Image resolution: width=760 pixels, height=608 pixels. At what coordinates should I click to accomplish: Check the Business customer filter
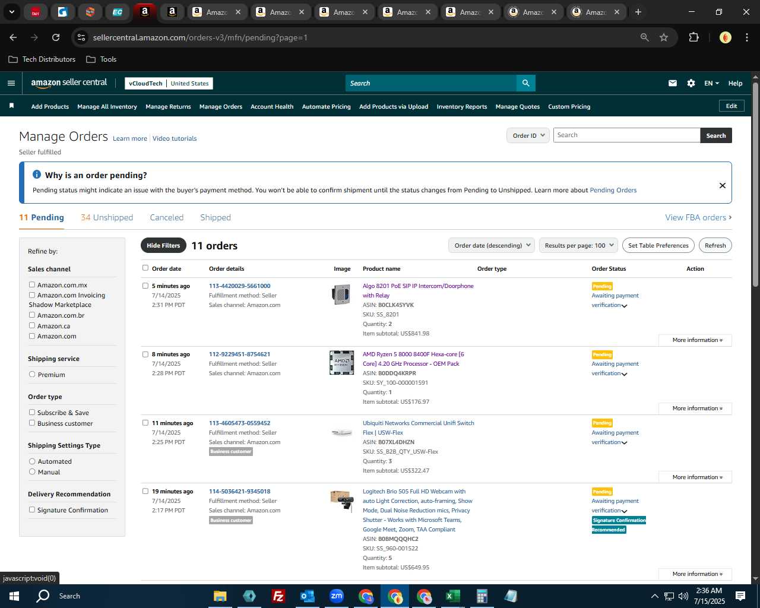tap(32, 423)
